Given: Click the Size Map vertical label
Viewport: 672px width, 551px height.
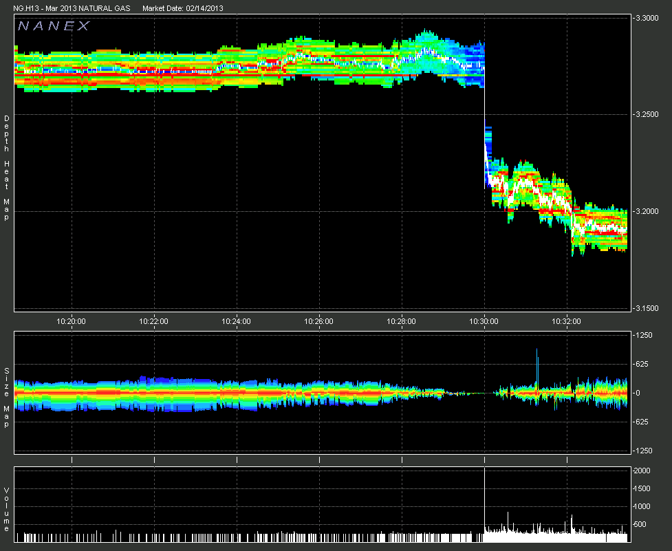Looking at the screenshot, I should pyautogui.click(x=6, y=397).
